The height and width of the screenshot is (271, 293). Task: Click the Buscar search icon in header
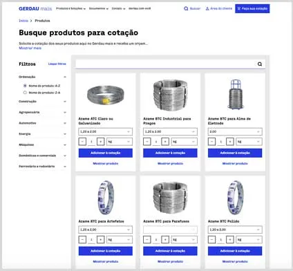(186, 8)
